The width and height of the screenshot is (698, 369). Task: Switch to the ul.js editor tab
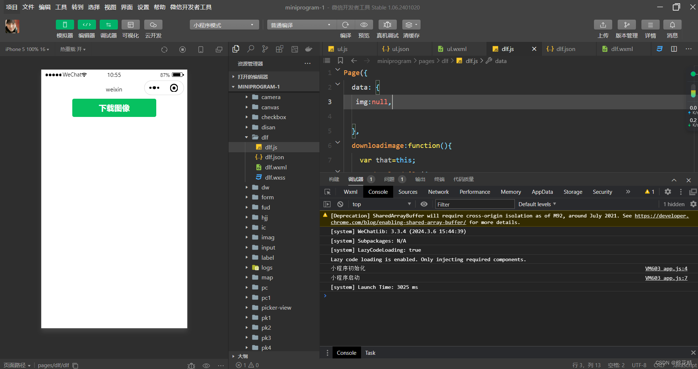pos(343,49)
